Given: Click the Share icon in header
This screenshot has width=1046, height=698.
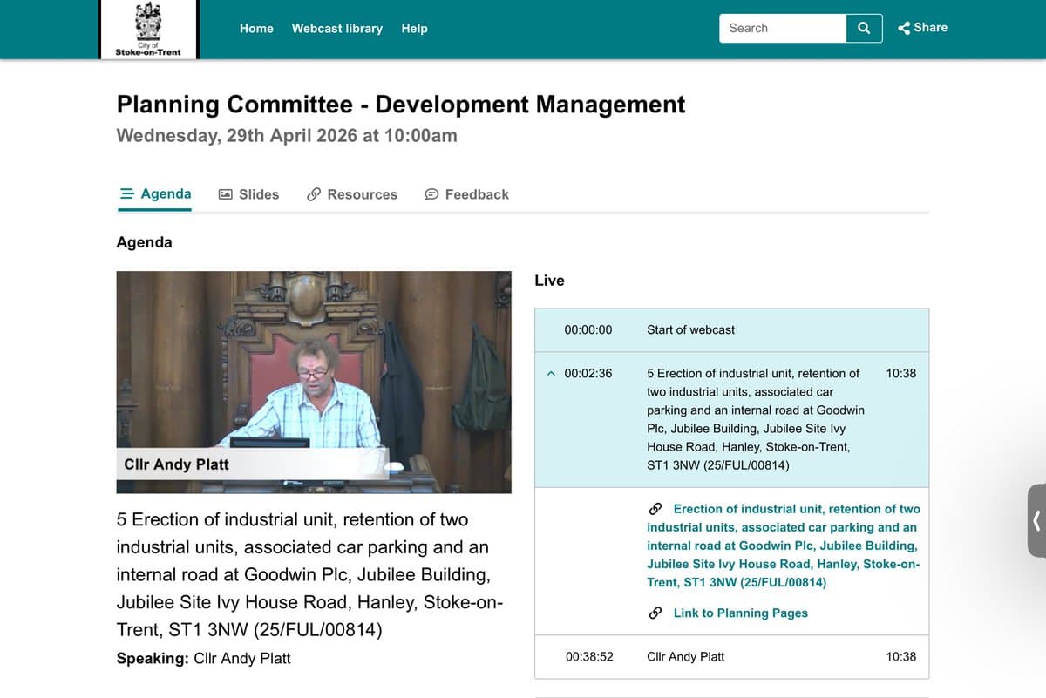Looking at the screenshot, I should [904, 28].
